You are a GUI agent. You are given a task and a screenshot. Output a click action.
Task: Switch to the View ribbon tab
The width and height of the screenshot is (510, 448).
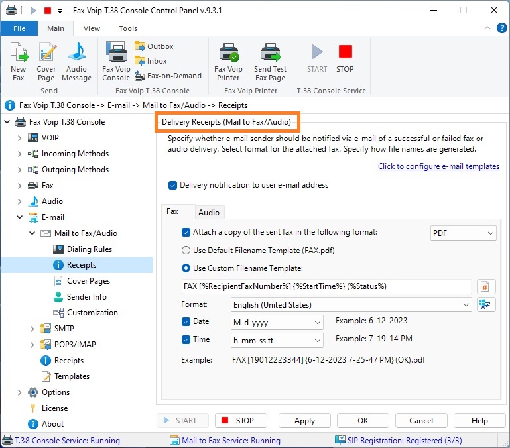(92, 28)
